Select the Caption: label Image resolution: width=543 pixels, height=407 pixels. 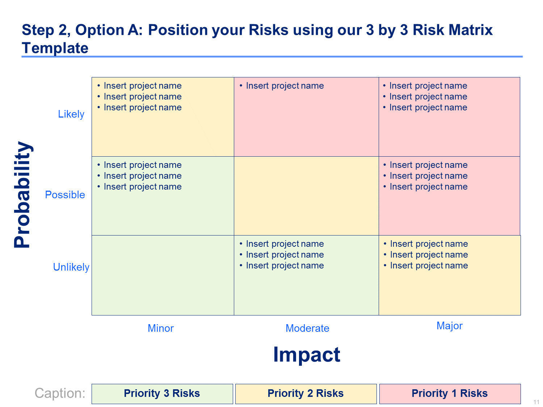pyautogui.click(x=60, y=393)
